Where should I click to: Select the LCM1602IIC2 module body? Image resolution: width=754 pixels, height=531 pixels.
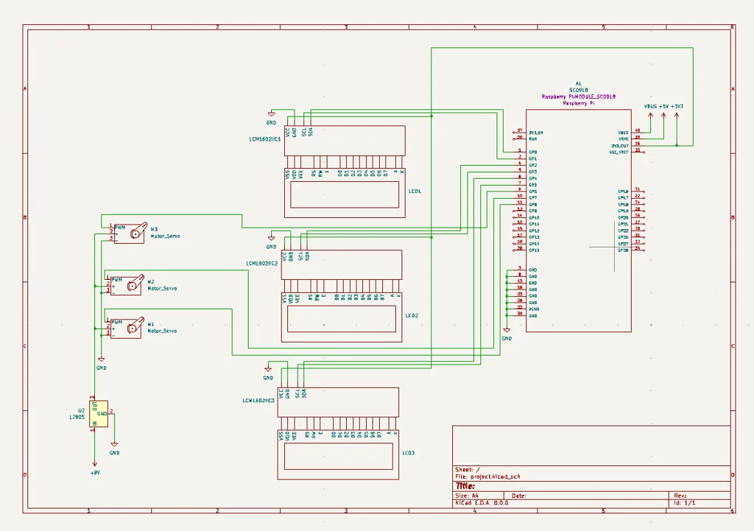(342, 264)
